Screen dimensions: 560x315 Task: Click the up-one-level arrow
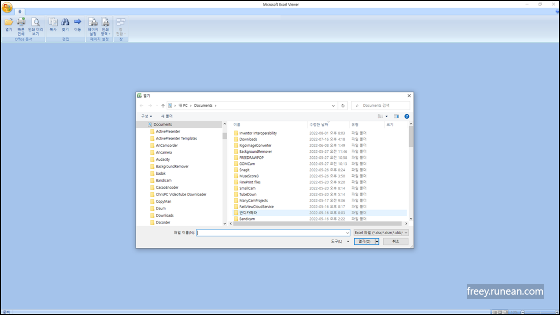pos(163,106)
